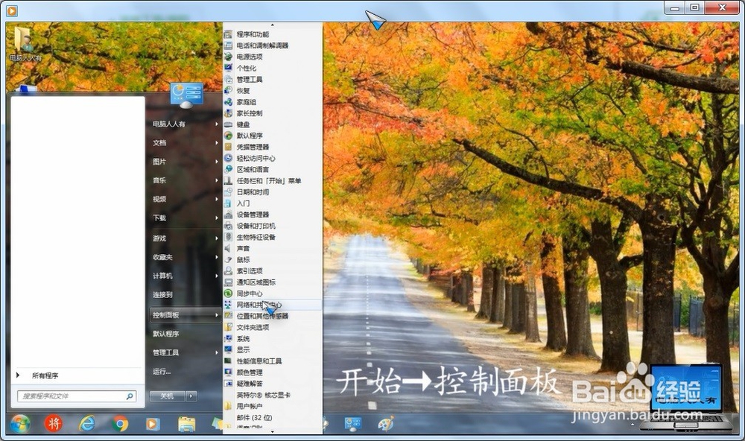The height and width of the screenshot is (441, 745).
Task: Open 个性化 personalization icon
Action: tap(229, 68)
